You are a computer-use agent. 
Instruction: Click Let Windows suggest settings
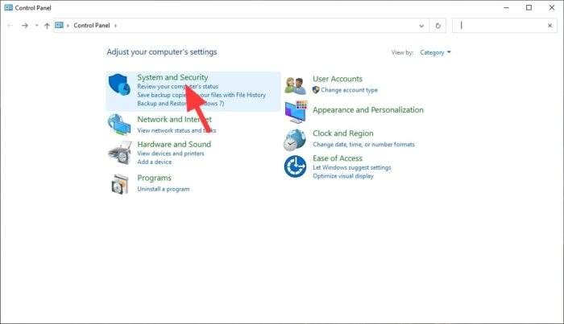pyautogui.click(x=352, y=167)
